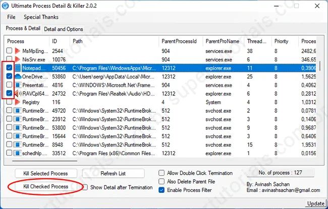328x209 pixels.
Task: Sort by ID column header
Action: (x=60, y=41)
